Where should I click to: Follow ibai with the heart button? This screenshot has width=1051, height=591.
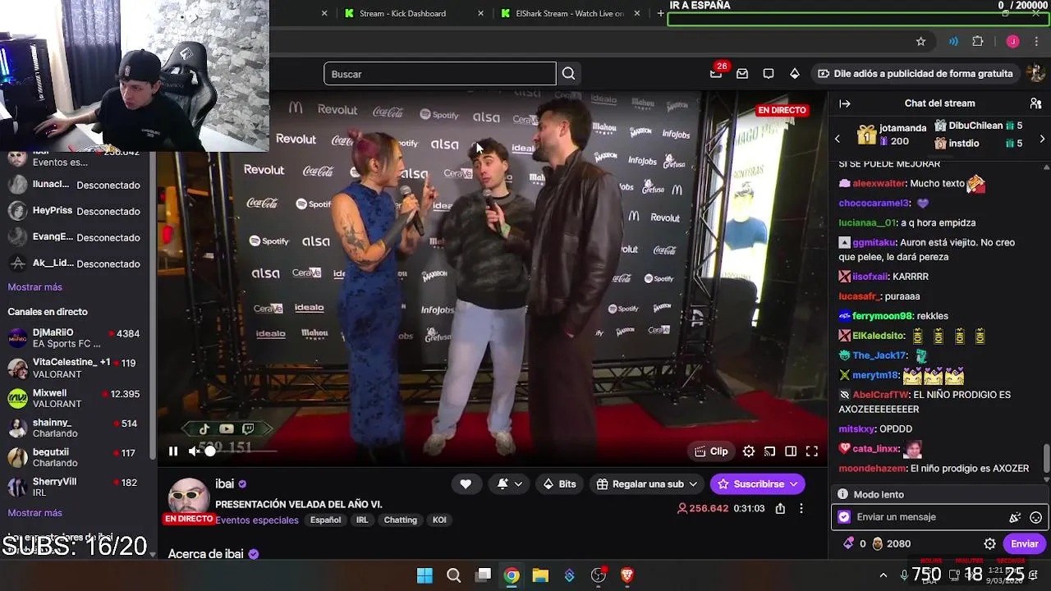(466, 484)
